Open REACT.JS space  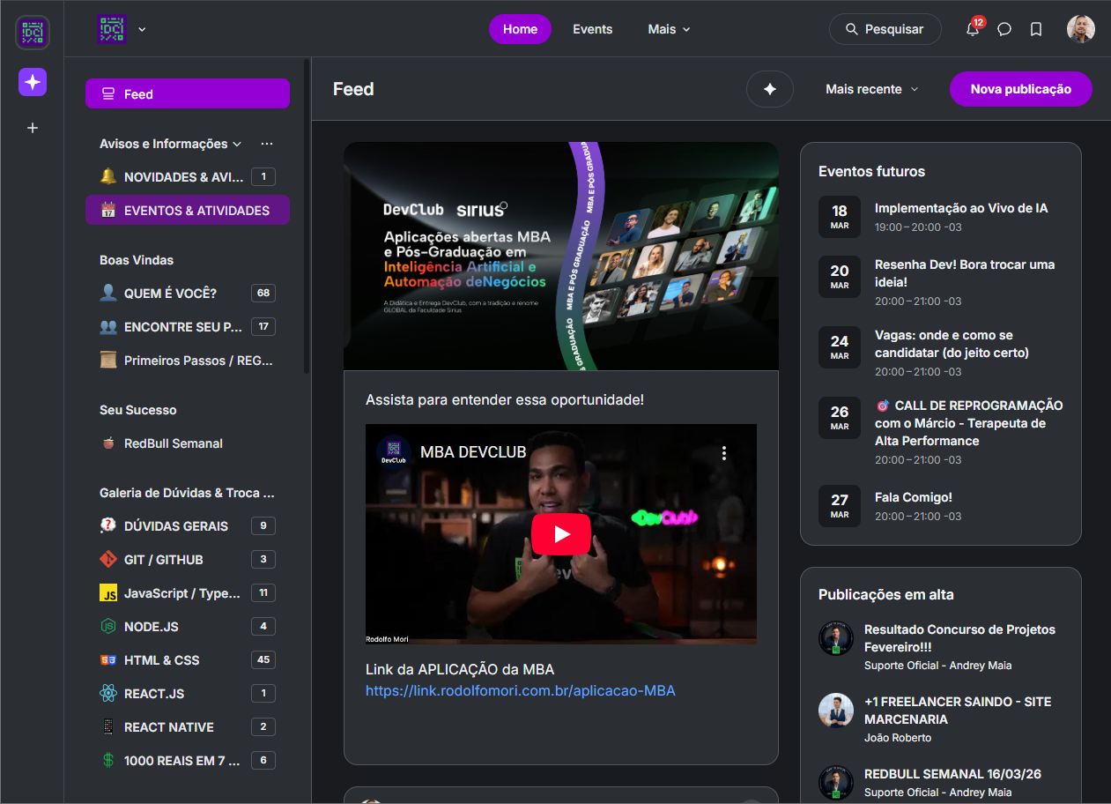tap(188, 694)
